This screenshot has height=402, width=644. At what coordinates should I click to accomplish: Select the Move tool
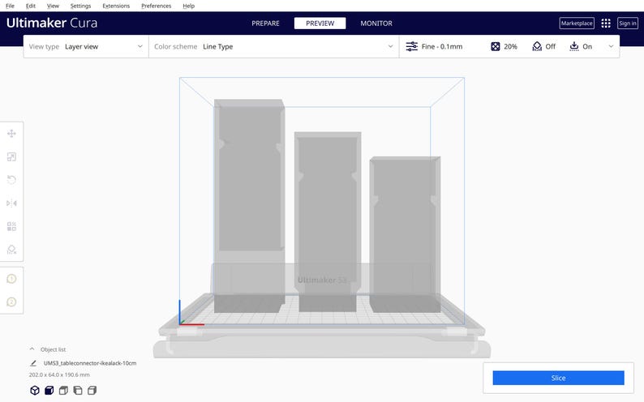click(x=11, y=133)
